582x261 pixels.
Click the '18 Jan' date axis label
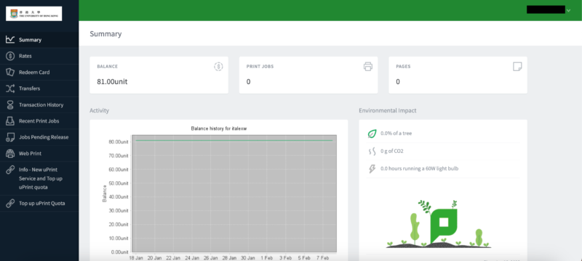pyautogui.click(x=135, y=257)
